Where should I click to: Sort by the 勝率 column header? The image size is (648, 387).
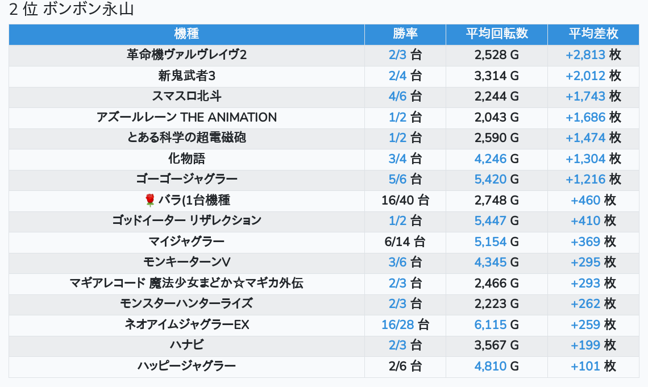[405, 34]
